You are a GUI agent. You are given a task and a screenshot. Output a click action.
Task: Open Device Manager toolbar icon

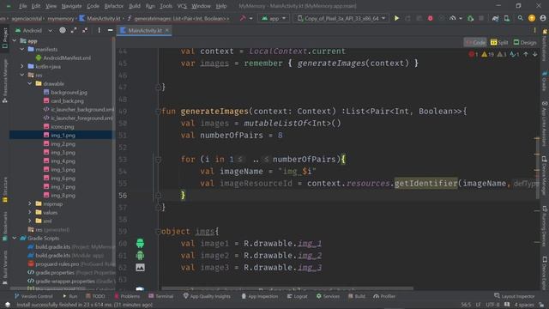[507, 18]
